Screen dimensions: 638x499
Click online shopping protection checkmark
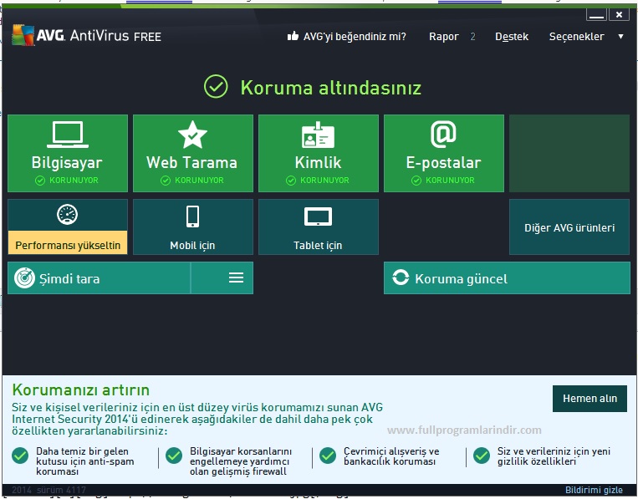coord(328,456)
